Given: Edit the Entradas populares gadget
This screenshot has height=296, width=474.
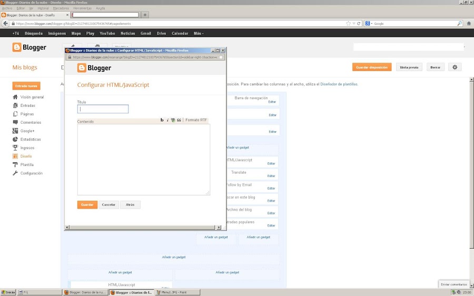Looking at the screenshot, I should (271, 225).
